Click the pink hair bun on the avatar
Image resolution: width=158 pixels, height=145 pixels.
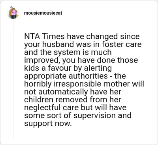tap(11, 7)
